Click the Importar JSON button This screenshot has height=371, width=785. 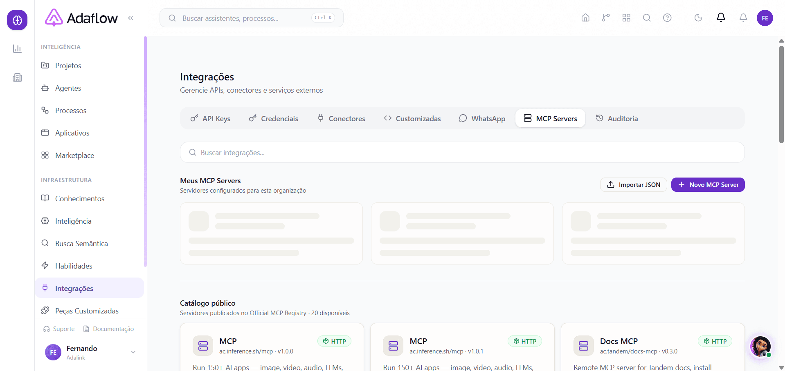click(x=634, y=184)
